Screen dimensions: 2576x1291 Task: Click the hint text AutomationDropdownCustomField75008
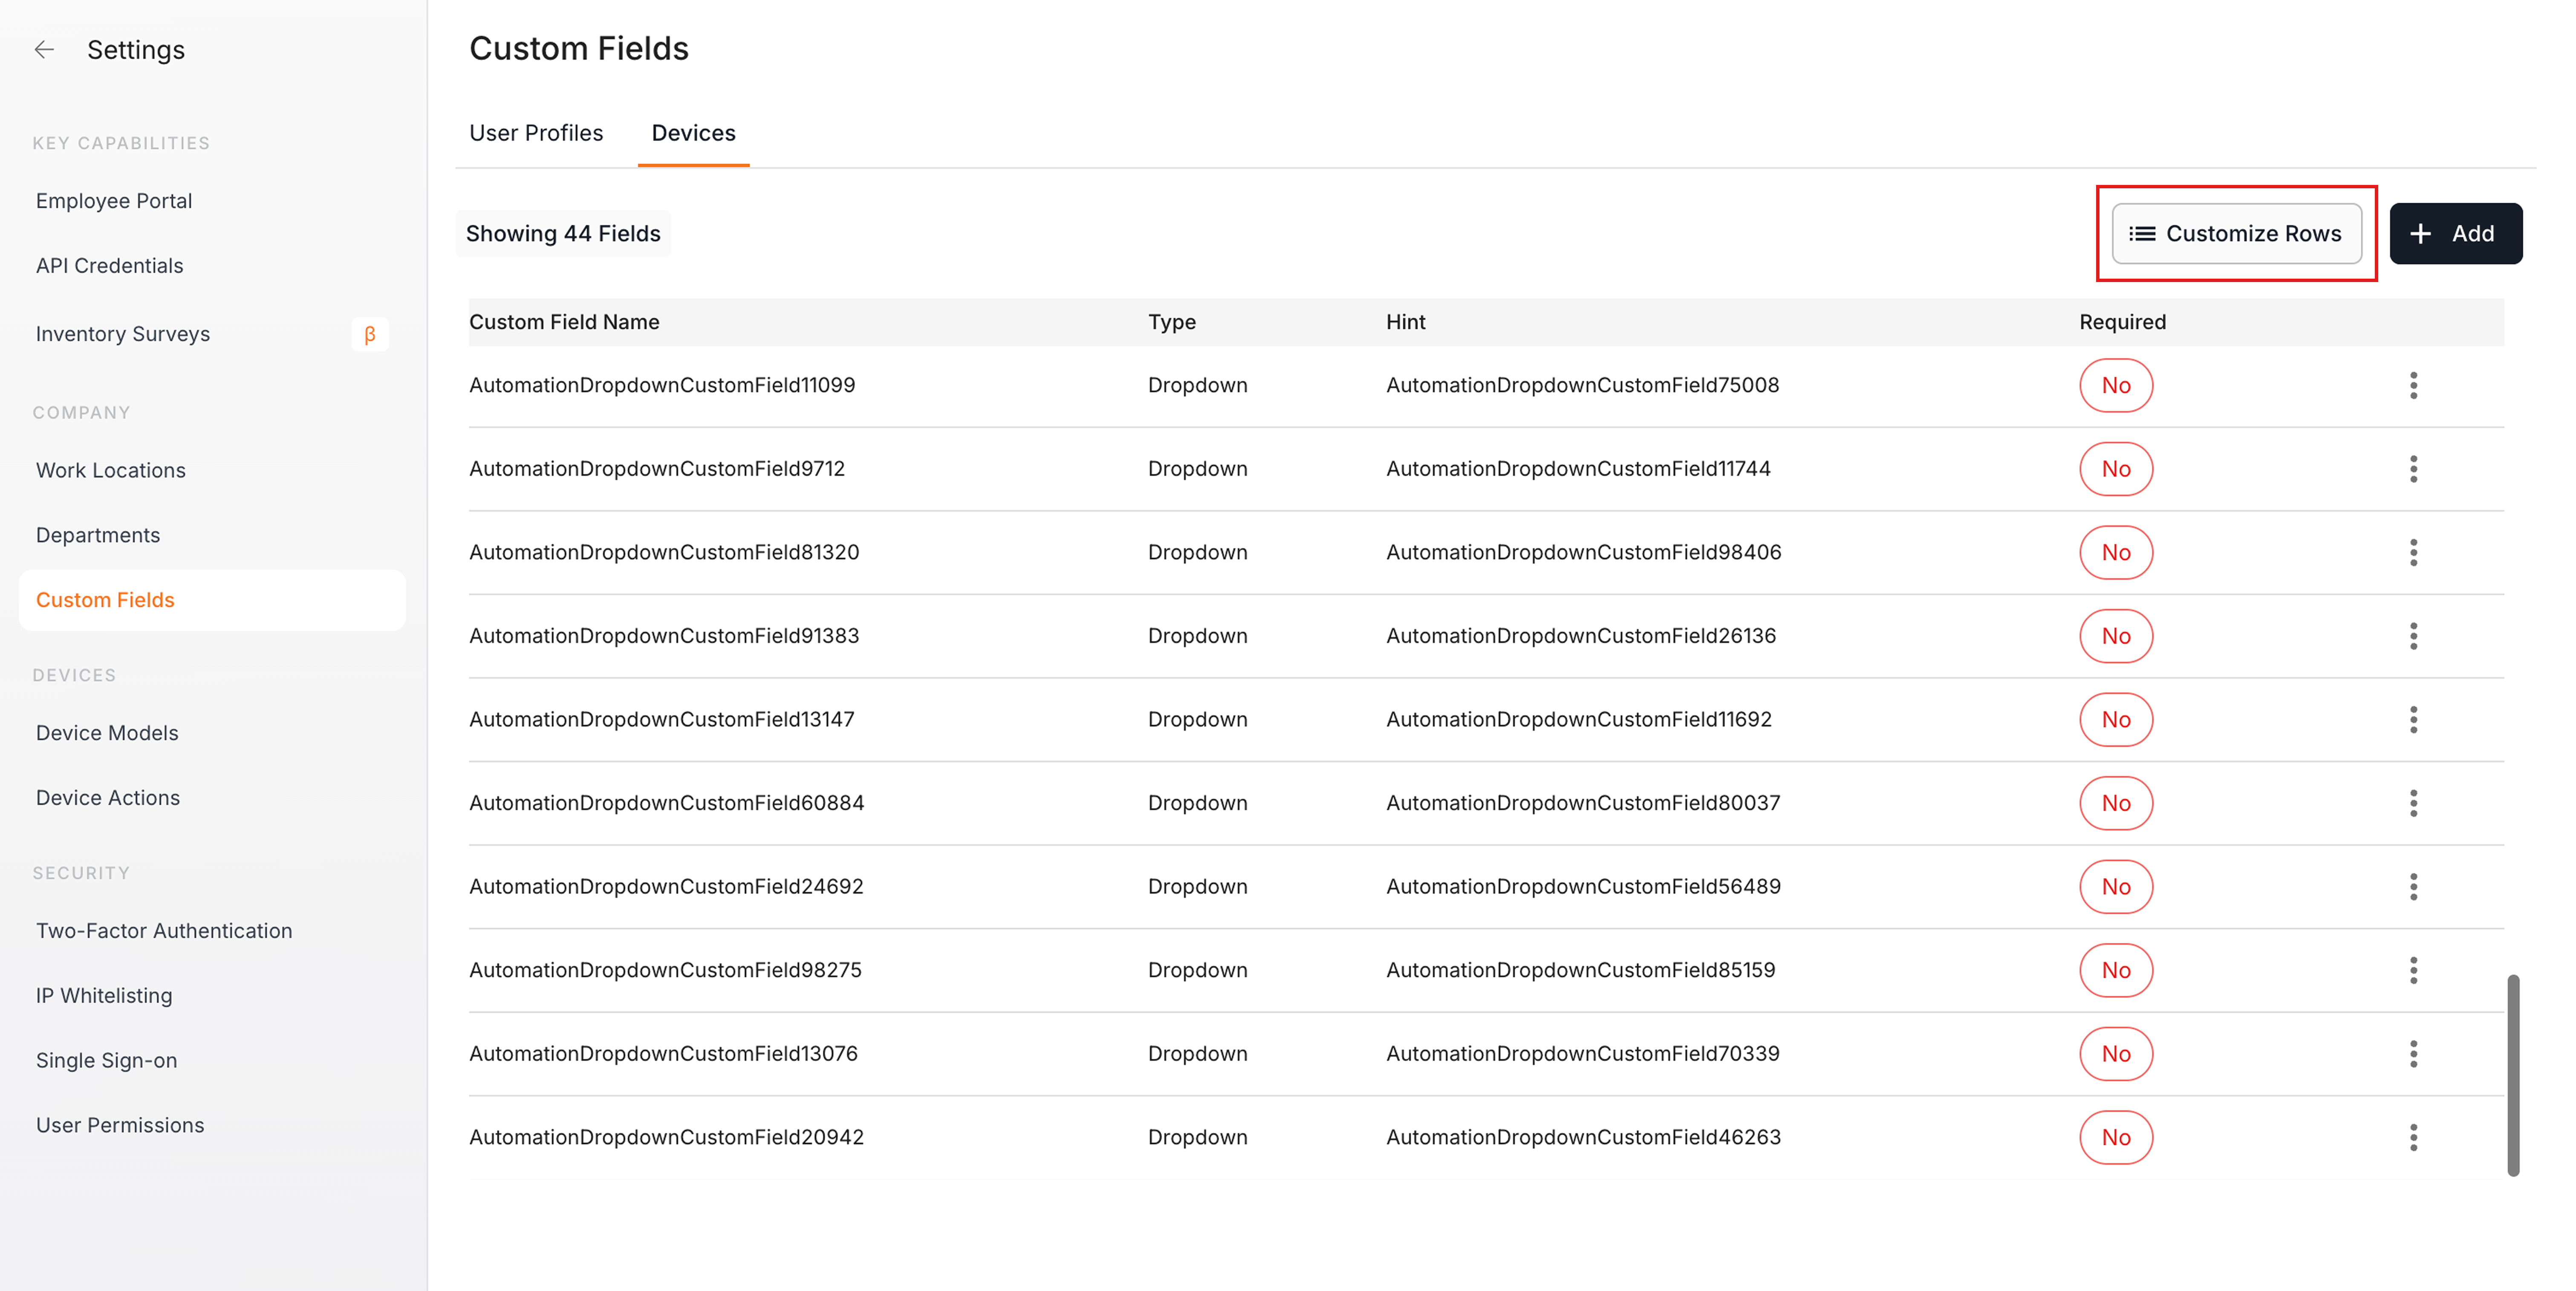pos(1582,386)
